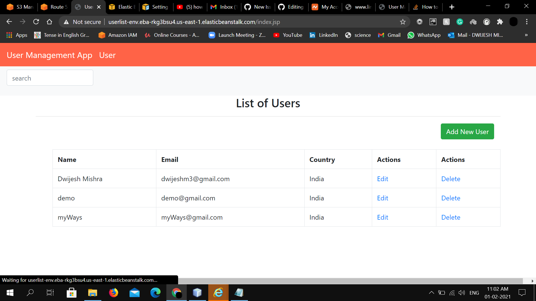
Task: Open the YouTube bookmark
Action: click(288, 35)
